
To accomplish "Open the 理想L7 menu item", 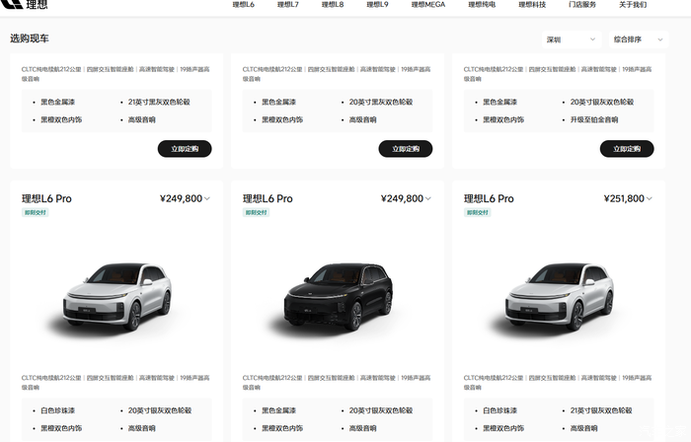I will (x=288, y=4).
